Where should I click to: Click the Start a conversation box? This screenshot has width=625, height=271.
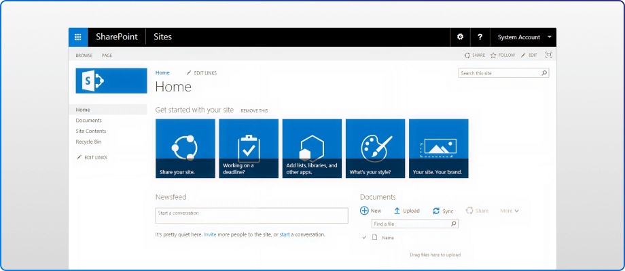251,215
